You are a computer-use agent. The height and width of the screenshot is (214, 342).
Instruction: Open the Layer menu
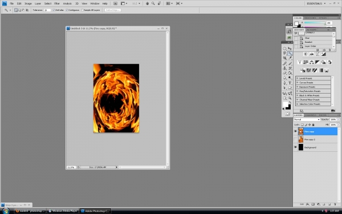click(38, 3)
